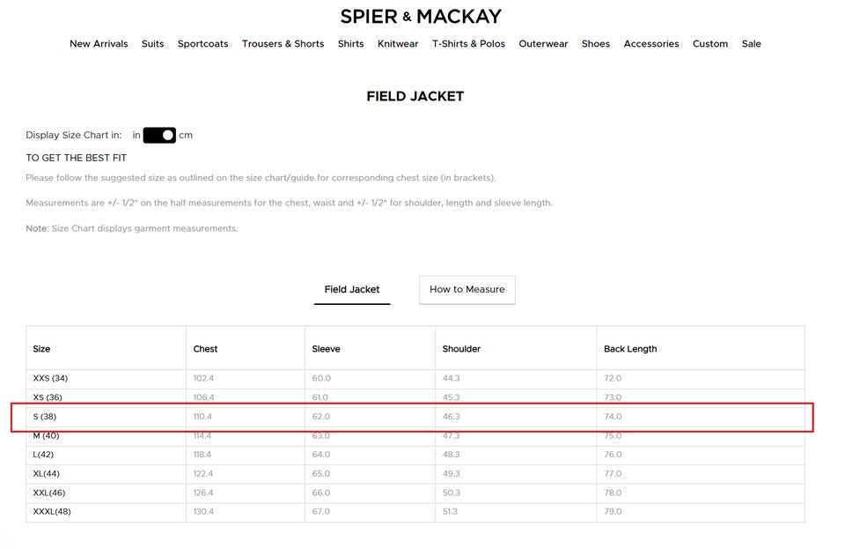Click the Spier & Mackay logo

421,17
